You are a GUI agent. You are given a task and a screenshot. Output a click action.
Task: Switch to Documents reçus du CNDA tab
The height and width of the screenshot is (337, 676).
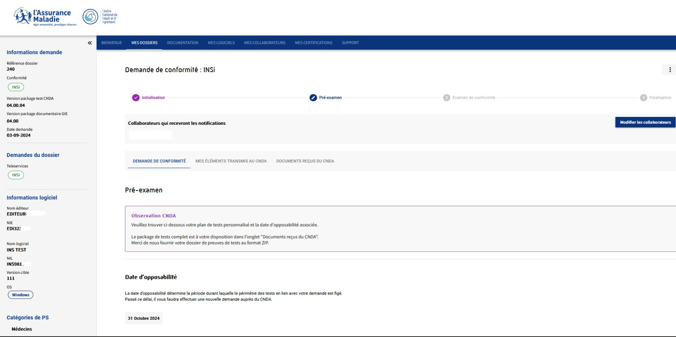pos(305,161)
